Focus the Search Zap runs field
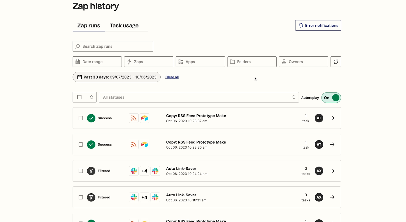 pyautogui.click(x=113, y=46)
